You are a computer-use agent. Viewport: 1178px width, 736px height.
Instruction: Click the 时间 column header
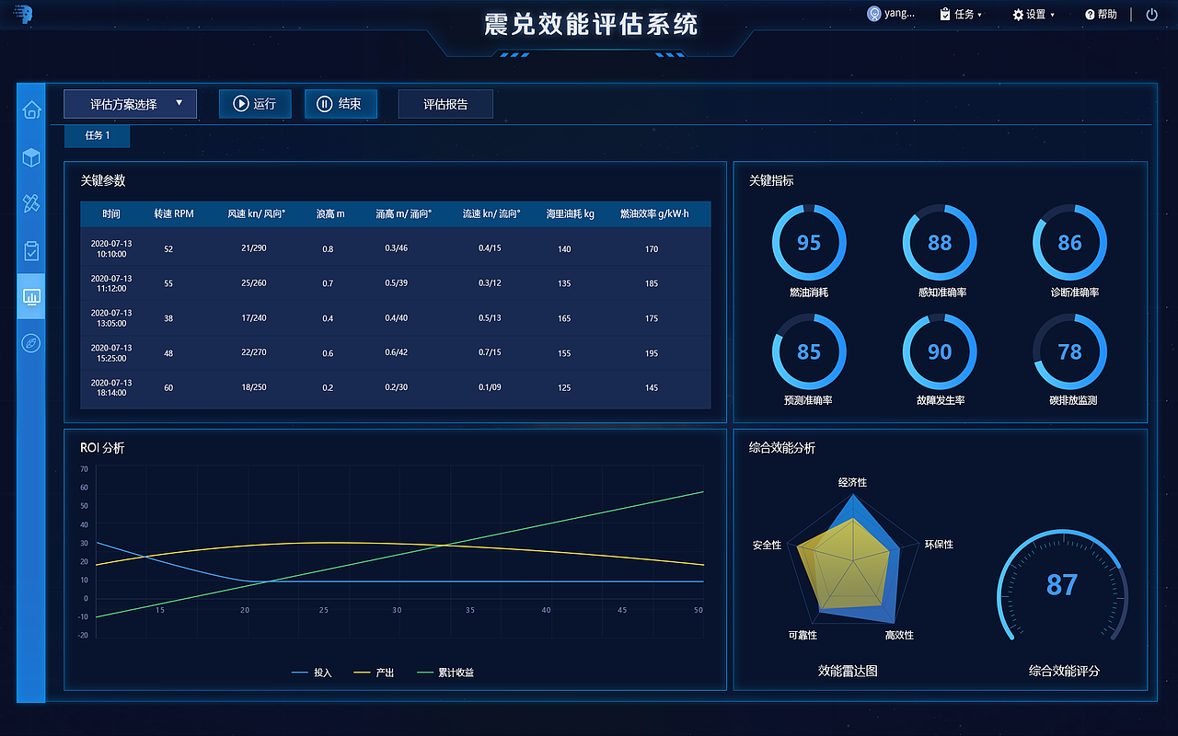pyautogui.click(x=111, y=213)
